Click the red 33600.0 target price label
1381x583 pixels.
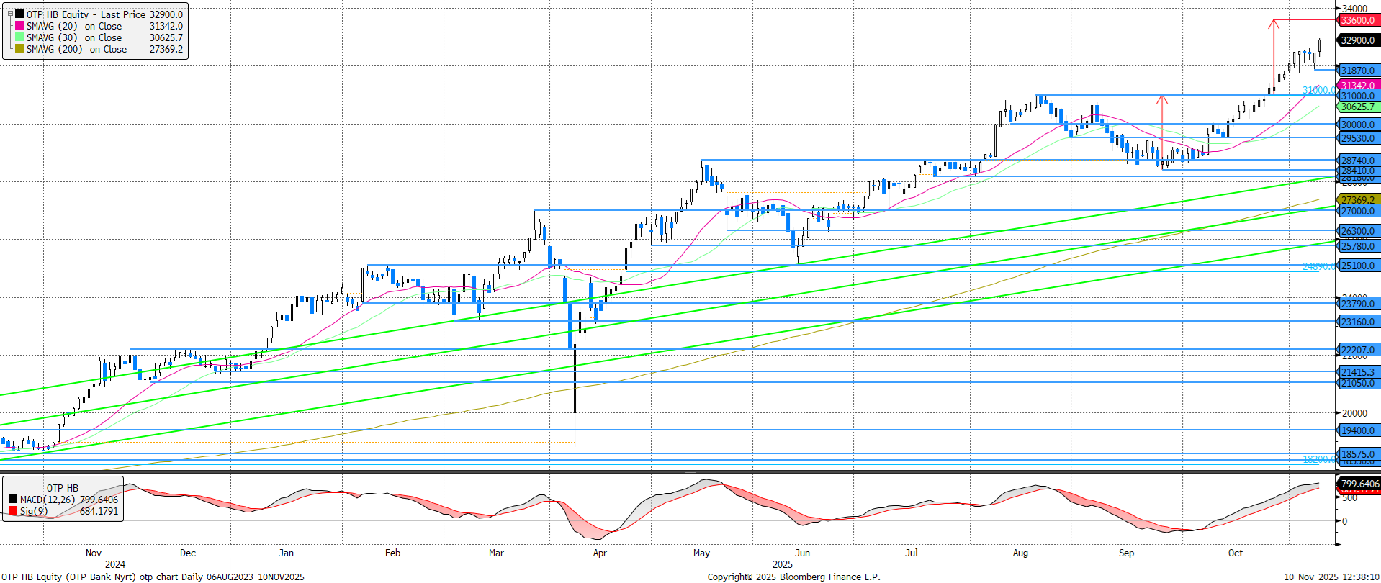point(1358,20)
